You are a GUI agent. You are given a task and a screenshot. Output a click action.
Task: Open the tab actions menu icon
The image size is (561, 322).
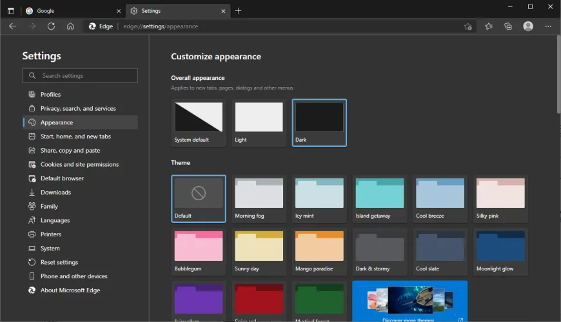pos(11,11)
